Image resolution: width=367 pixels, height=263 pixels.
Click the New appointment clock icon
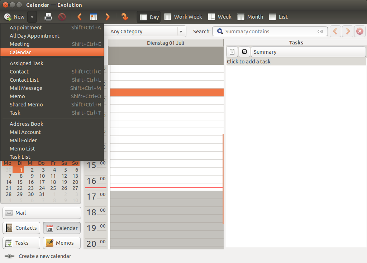pyautogui.click(x=8, y=17)
